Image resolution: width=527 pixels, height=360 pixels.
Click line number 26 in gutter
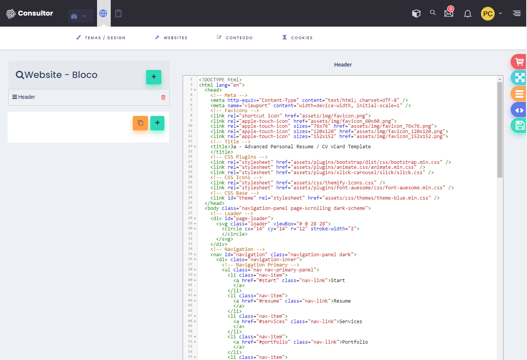click(190, 208)
